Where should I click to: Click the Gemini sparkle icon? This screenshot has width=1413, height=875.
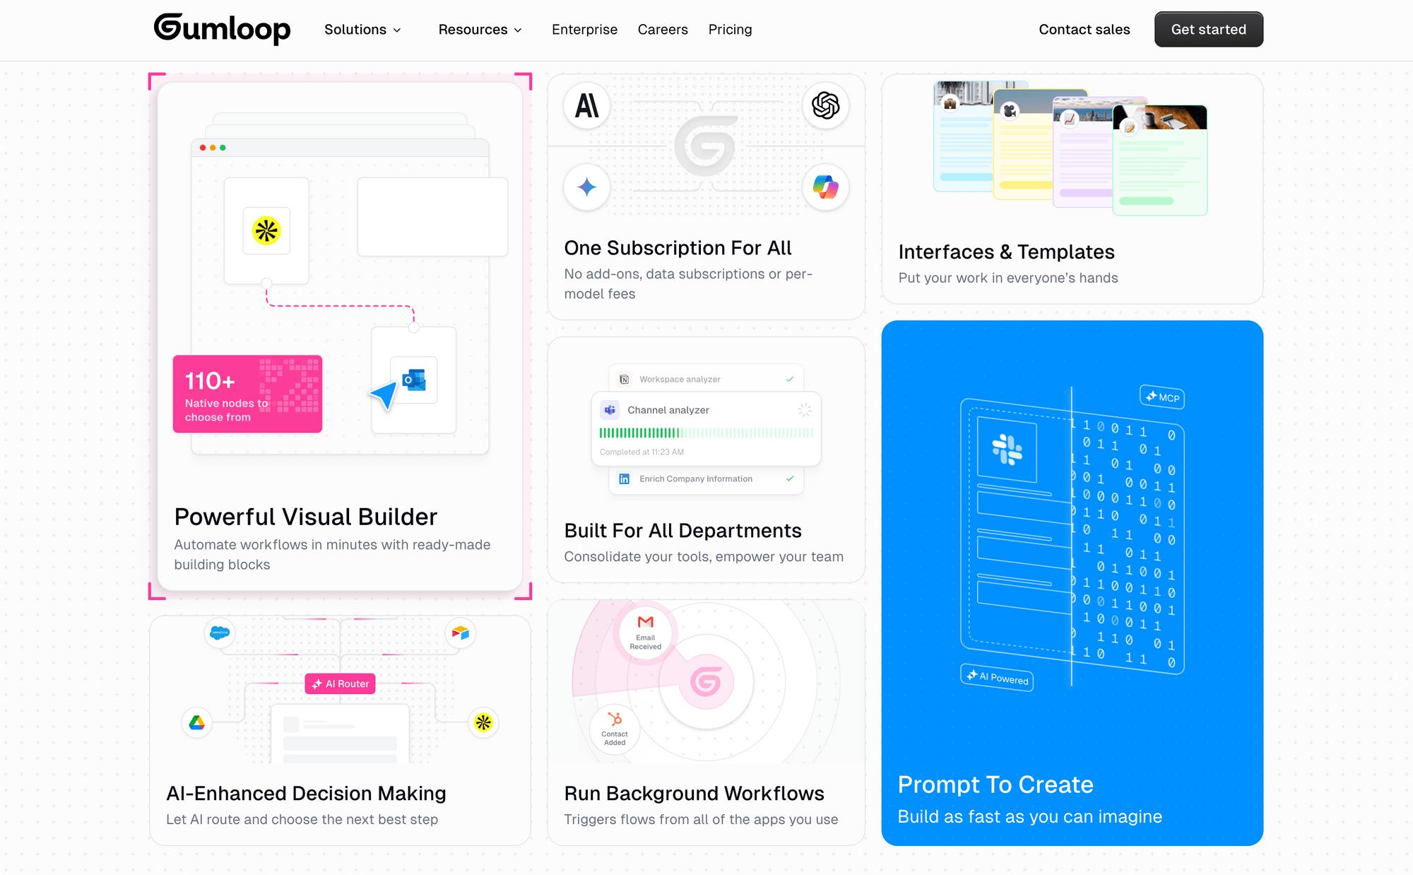click(x=586, y=187)
